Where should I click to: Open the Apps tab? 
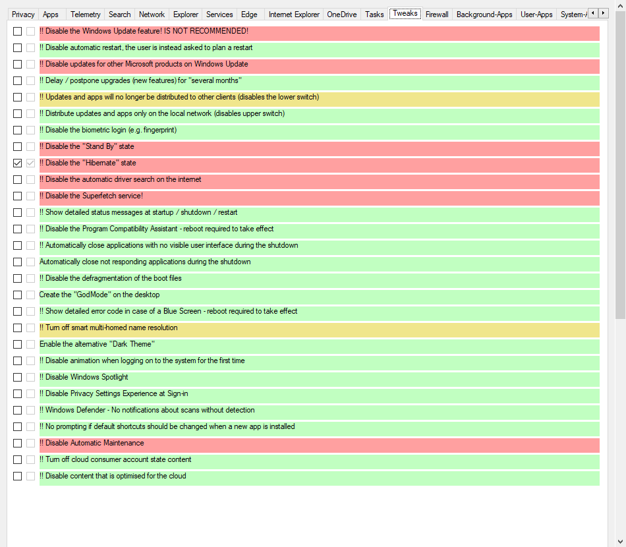click(x=51, y=14)
